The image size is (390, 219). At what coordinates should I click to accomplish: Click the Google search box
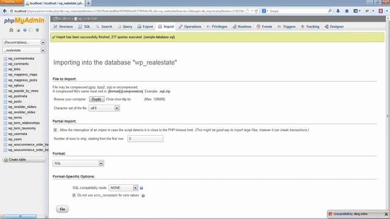coord(297,11)
